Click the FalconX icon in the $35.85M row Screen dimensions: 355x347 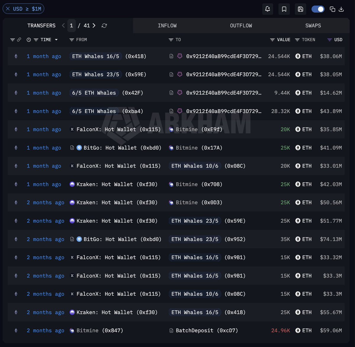[x=72, y=129]
